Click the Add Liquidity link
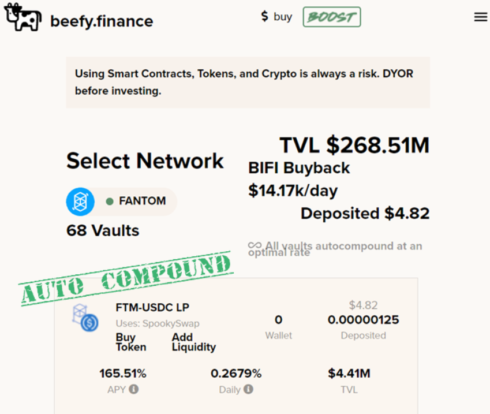The image size is (490, 414). point(194,342)
